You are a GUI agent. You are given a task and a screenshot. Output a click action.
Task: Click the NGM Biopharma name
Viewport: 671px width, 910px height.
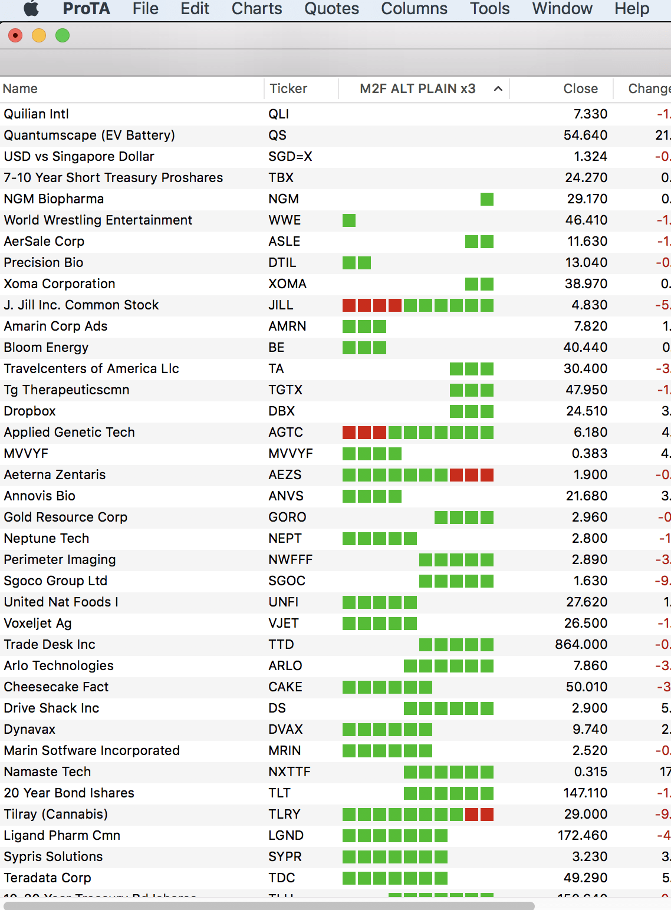click(54, 199)
